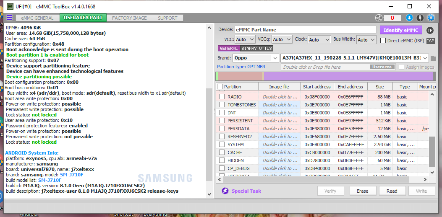Click the Size column header
Viewport: 442px width, 217px height.
point(380,87)
